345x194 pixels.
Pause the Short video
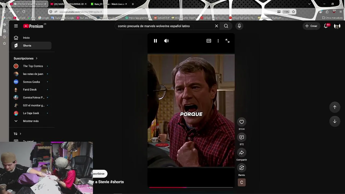(156, 41)
